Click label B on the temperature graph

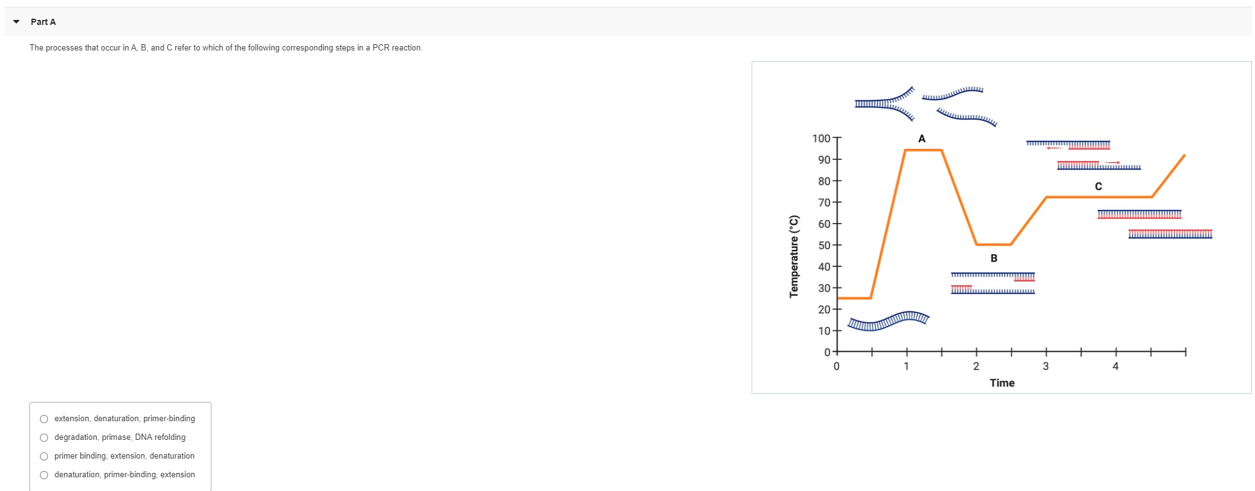(994, 258)
